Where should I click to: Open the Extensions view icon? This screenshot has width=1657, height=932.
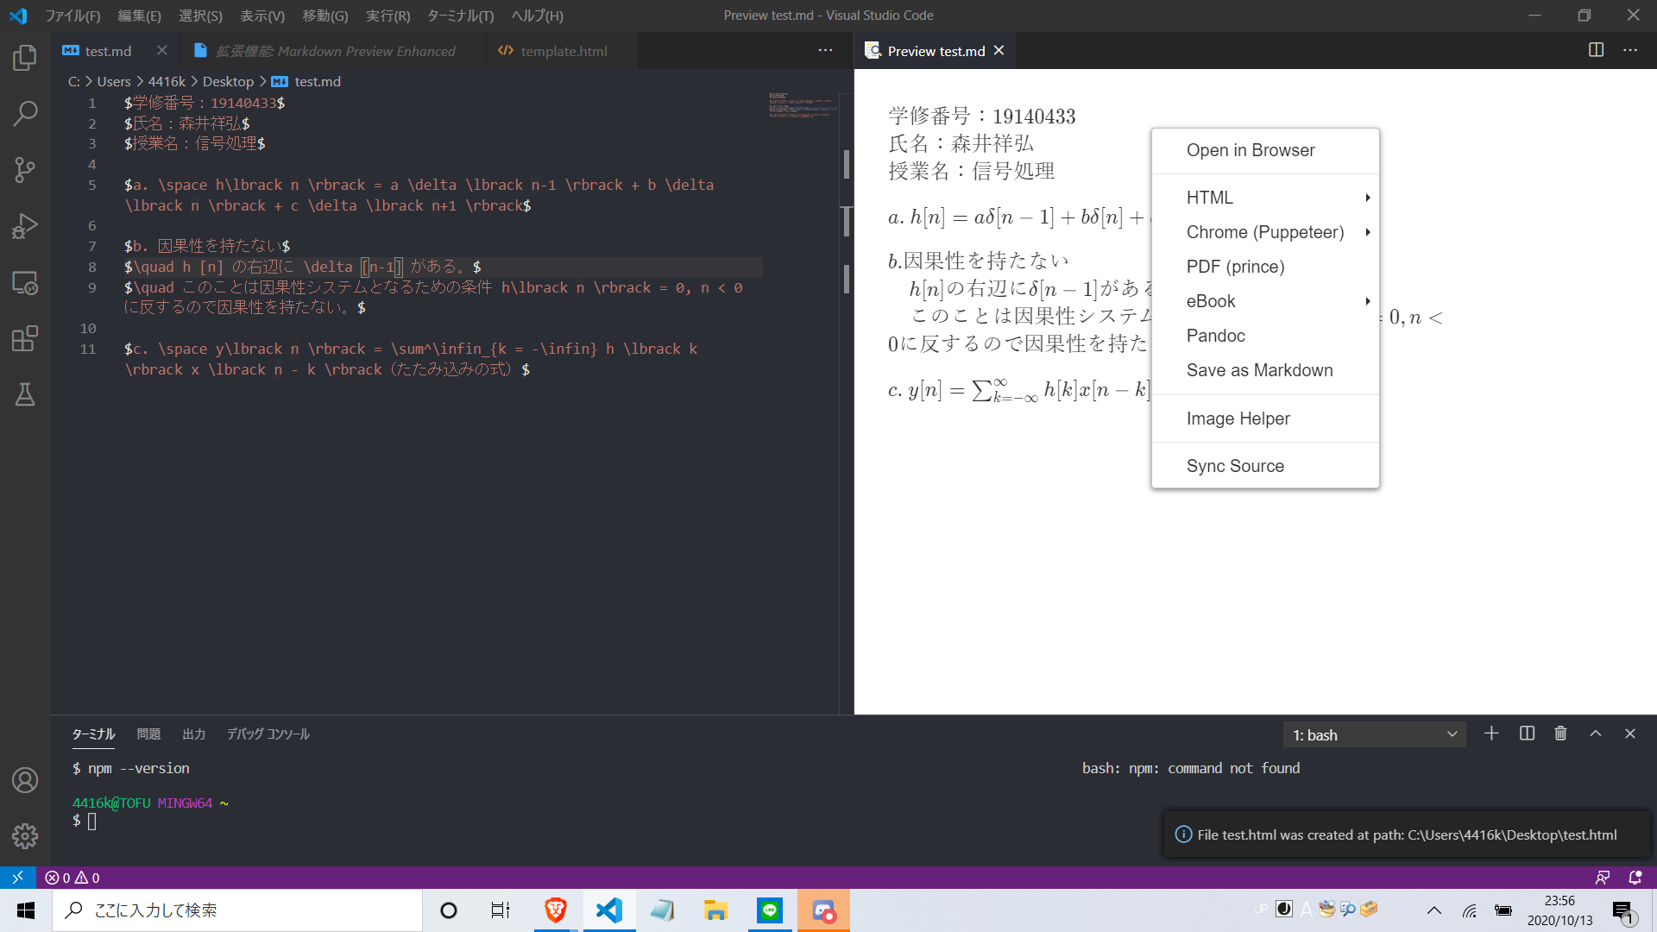25,338
